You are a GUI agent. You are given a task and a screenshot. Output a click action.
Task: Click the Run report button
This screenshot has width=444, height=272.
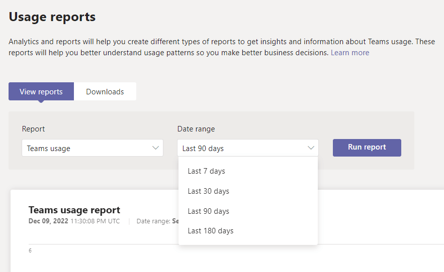coord(367,148)
